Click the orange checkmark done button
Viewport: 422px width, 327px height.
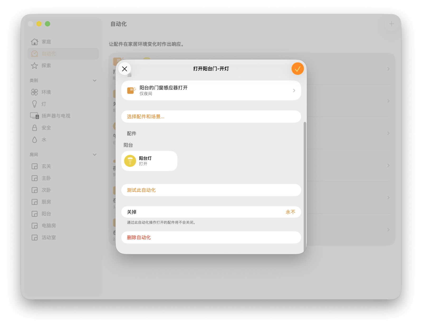point(297,69)
